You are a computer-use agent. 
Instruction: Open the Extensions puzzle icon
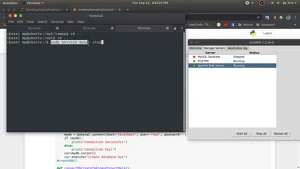[281, 17]
